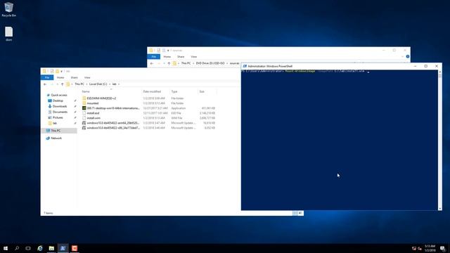Open File menu in sources Explorer window
The image size is (450, 253).
point(154,56)
